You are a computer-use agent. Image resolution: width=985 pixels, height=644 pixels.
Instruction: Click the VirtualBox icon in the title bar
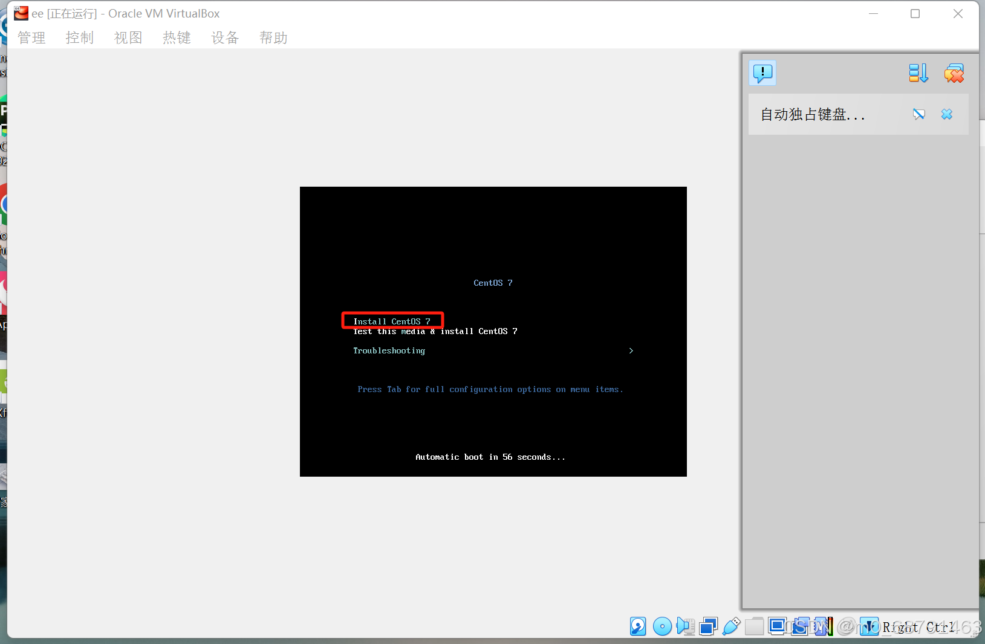[22, 13]
